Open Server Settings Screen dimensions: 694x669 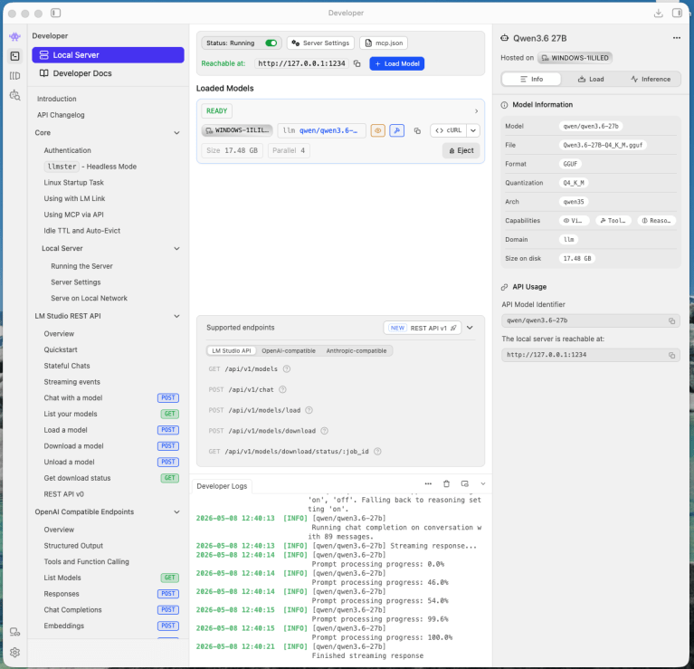click(320, 43)
